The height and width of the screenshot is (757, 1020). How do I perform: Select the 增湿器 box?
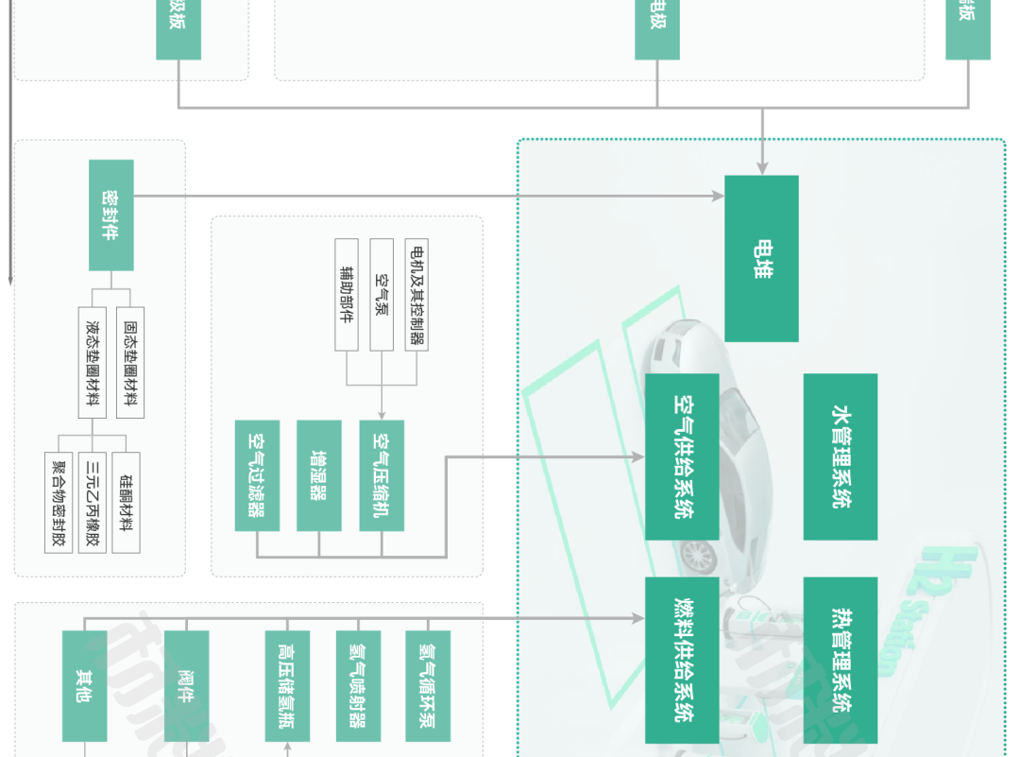(x=319, y=475)
